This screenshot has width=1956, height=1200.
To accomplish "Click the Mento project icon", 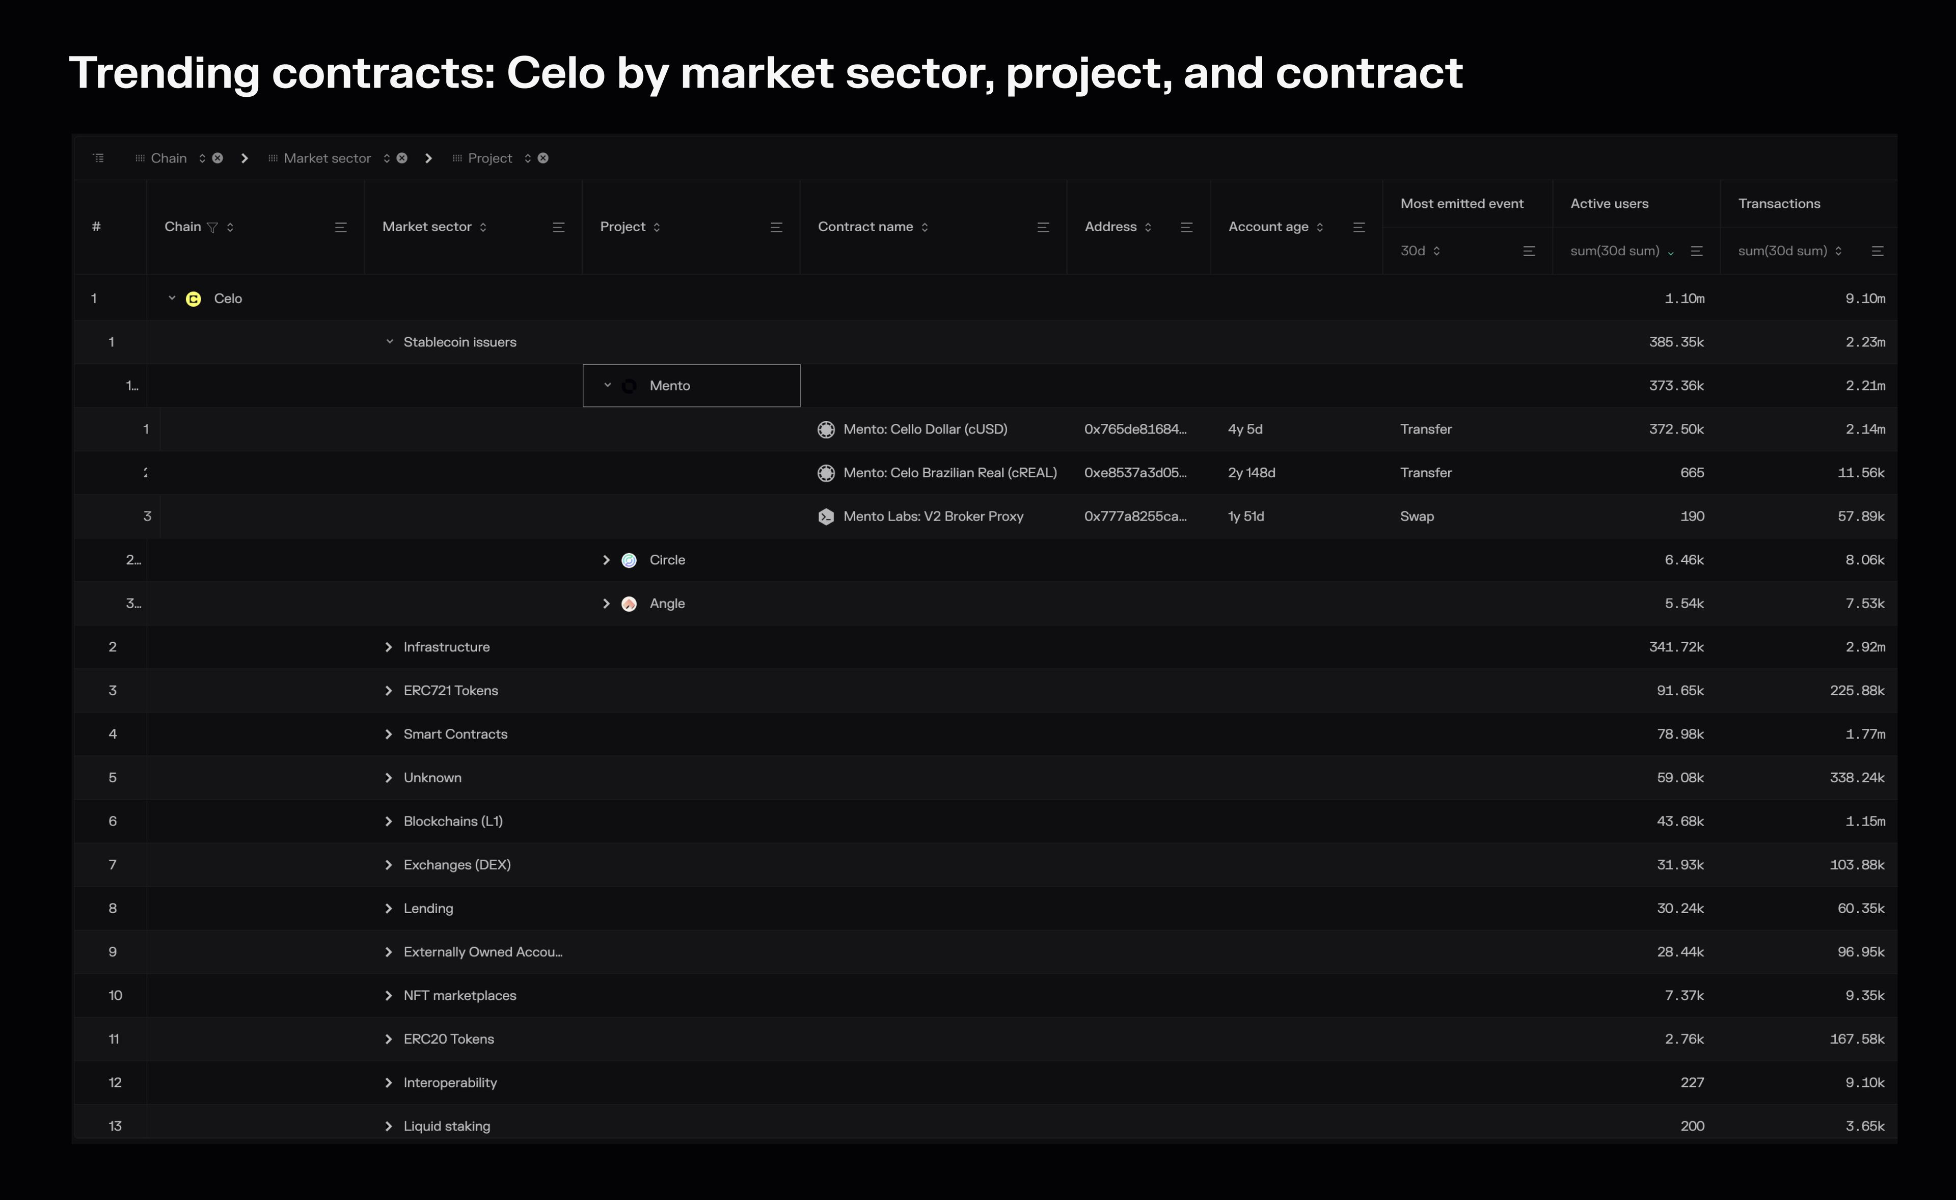I will (x=629, y=384).
